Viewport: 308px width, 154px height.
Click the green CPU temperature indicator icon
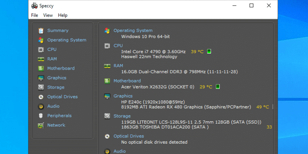[x=209, y=52]
